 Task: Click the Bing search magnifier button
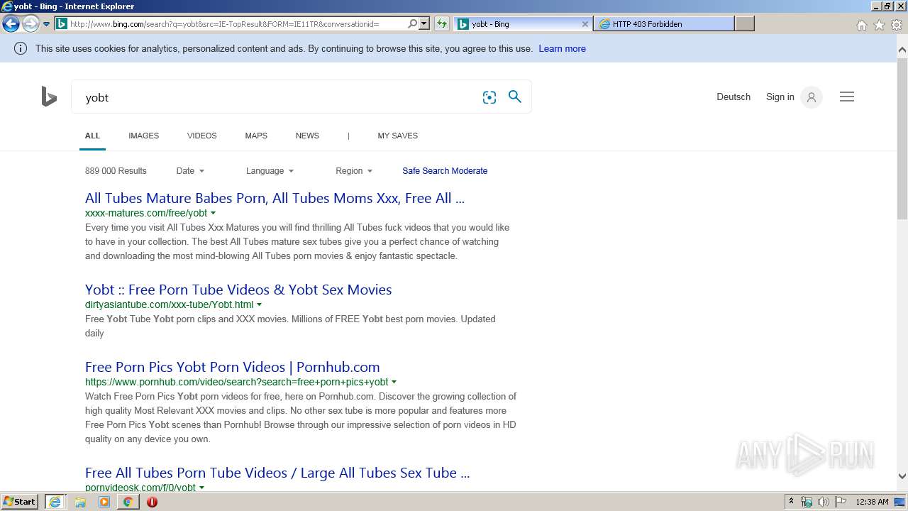tap(515, 97)
